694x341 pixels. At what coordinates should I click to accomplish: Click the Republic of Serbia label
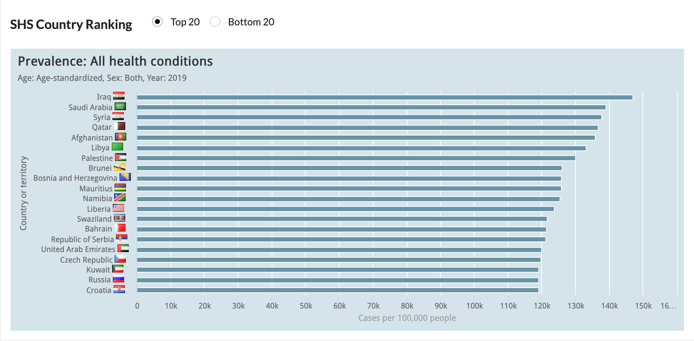coord(82,239)
